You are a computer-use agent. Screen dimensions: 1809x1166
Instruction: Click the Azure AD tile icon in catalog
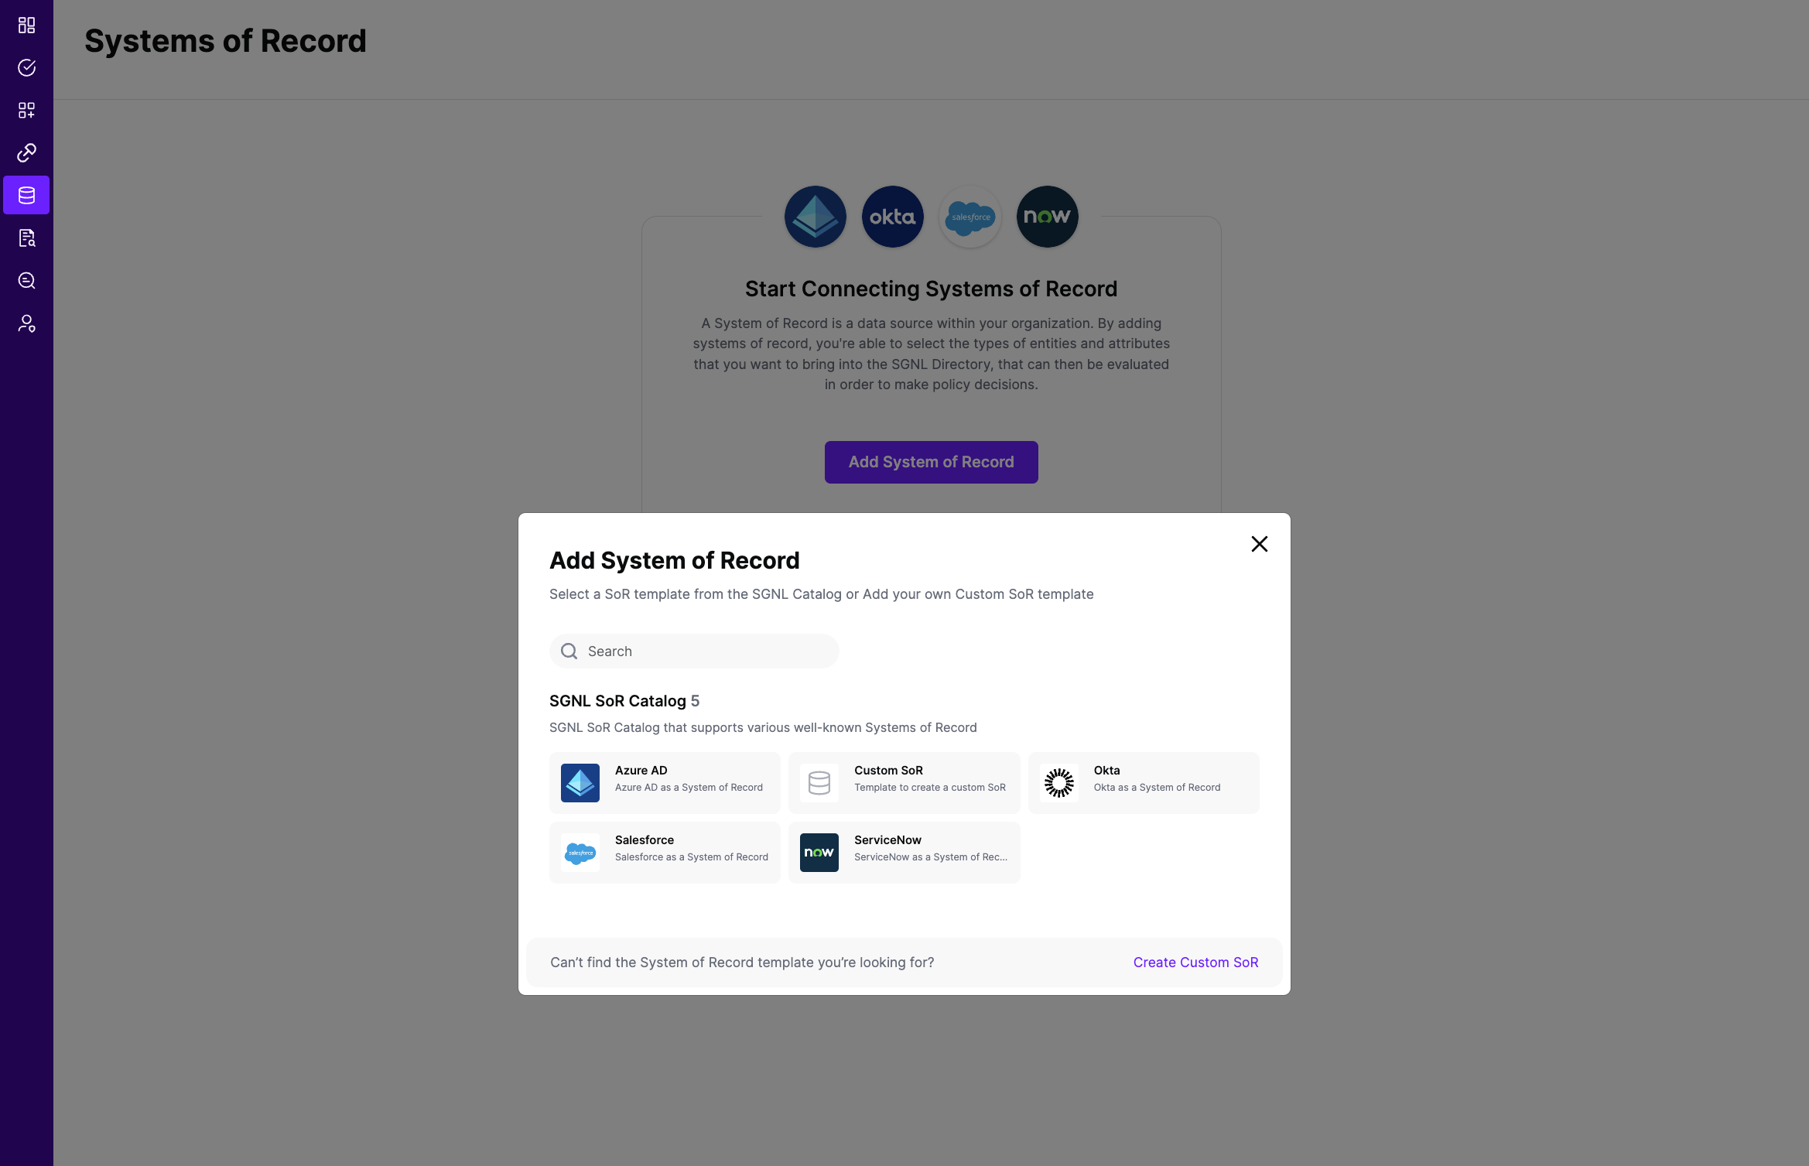(x=580, y=783)
